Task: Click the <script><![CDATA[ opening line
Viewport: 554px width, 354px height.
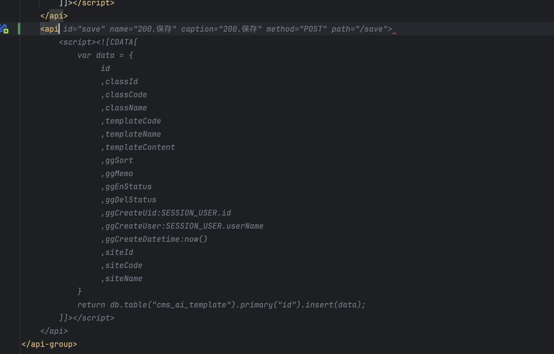Action: pos(98,42)
